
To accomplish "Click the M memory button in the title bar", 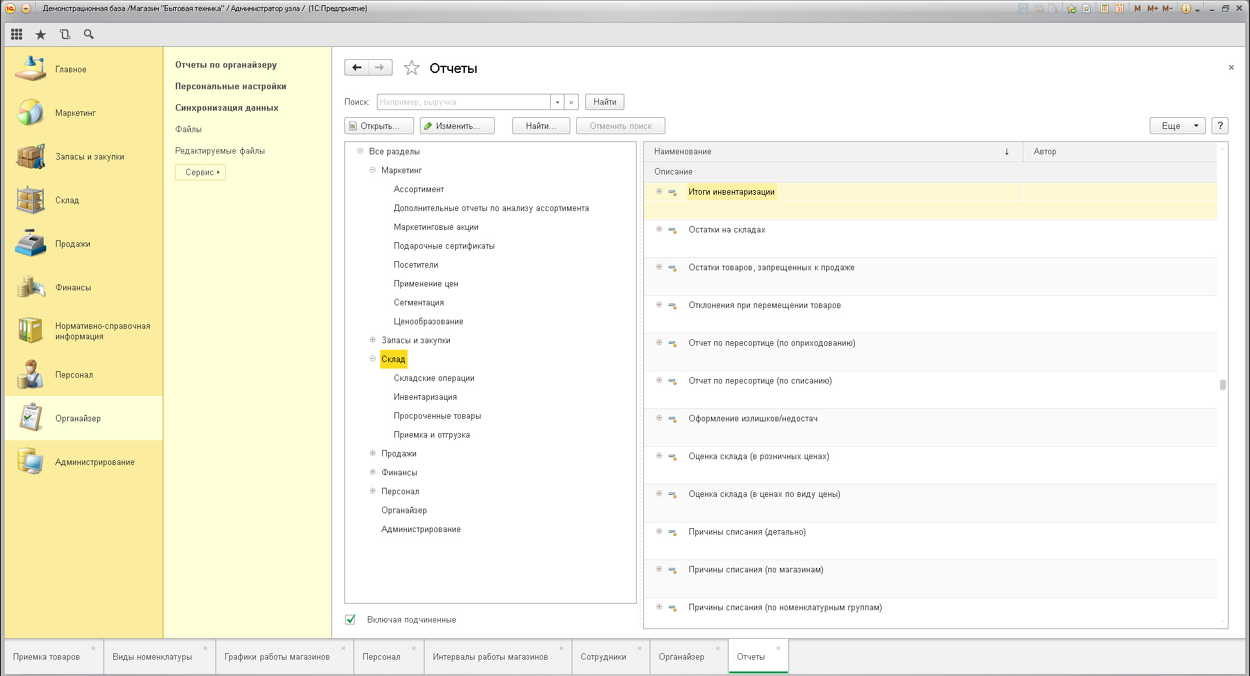I will (1137, 8).
